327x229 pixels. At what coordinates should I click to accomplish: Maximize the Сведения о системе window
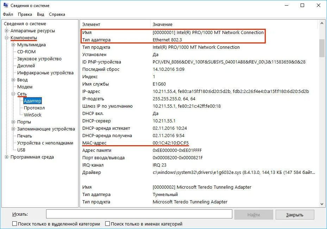[302, 5]
